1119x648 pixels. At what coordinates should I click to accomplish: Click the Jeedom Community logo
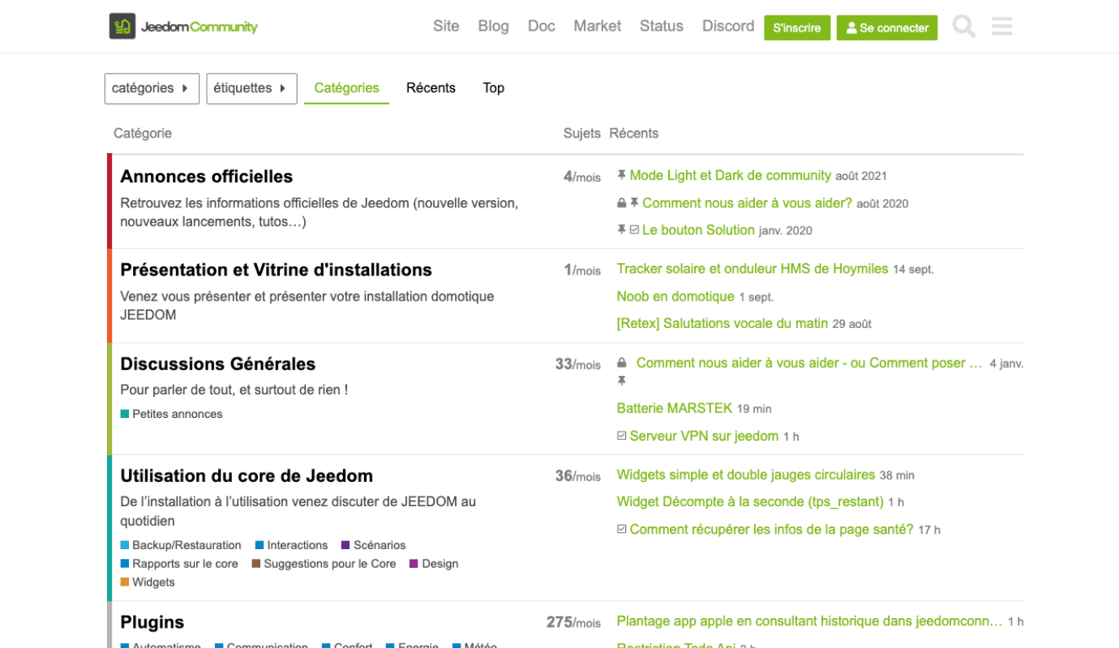coord(183,27)
